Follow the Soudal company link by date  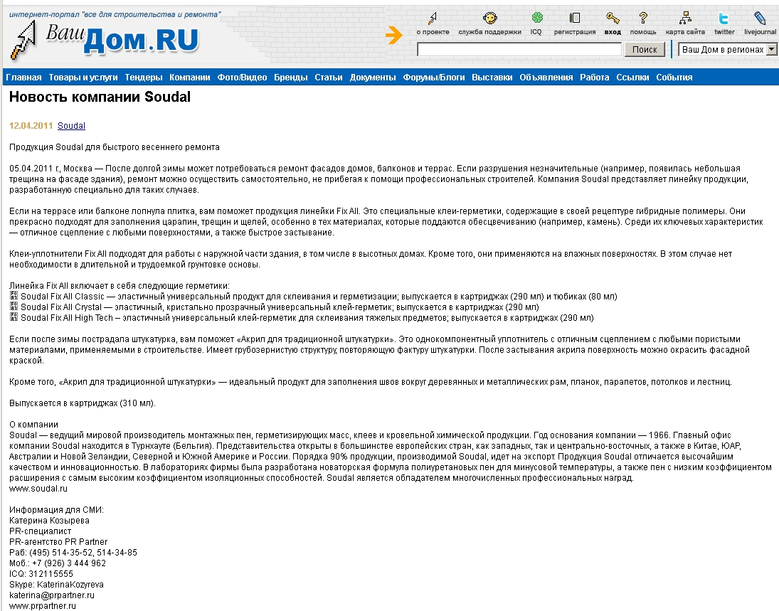pos(72,126)
